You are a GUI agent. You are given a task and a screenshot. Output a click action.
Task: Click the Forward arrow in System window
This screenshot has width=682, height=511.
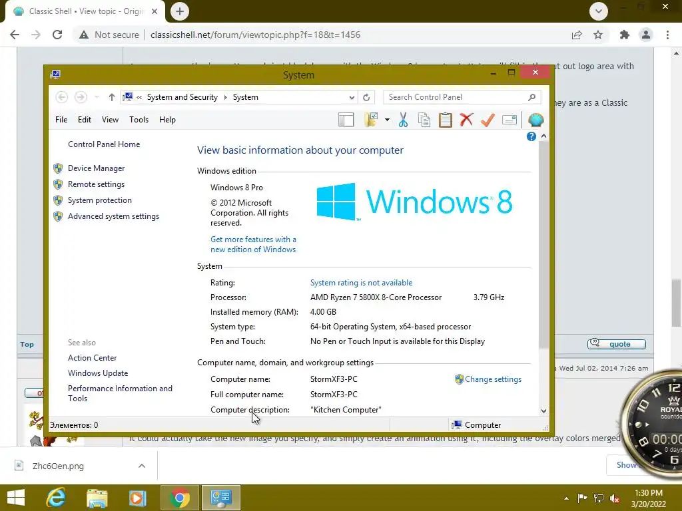[81, 97]
